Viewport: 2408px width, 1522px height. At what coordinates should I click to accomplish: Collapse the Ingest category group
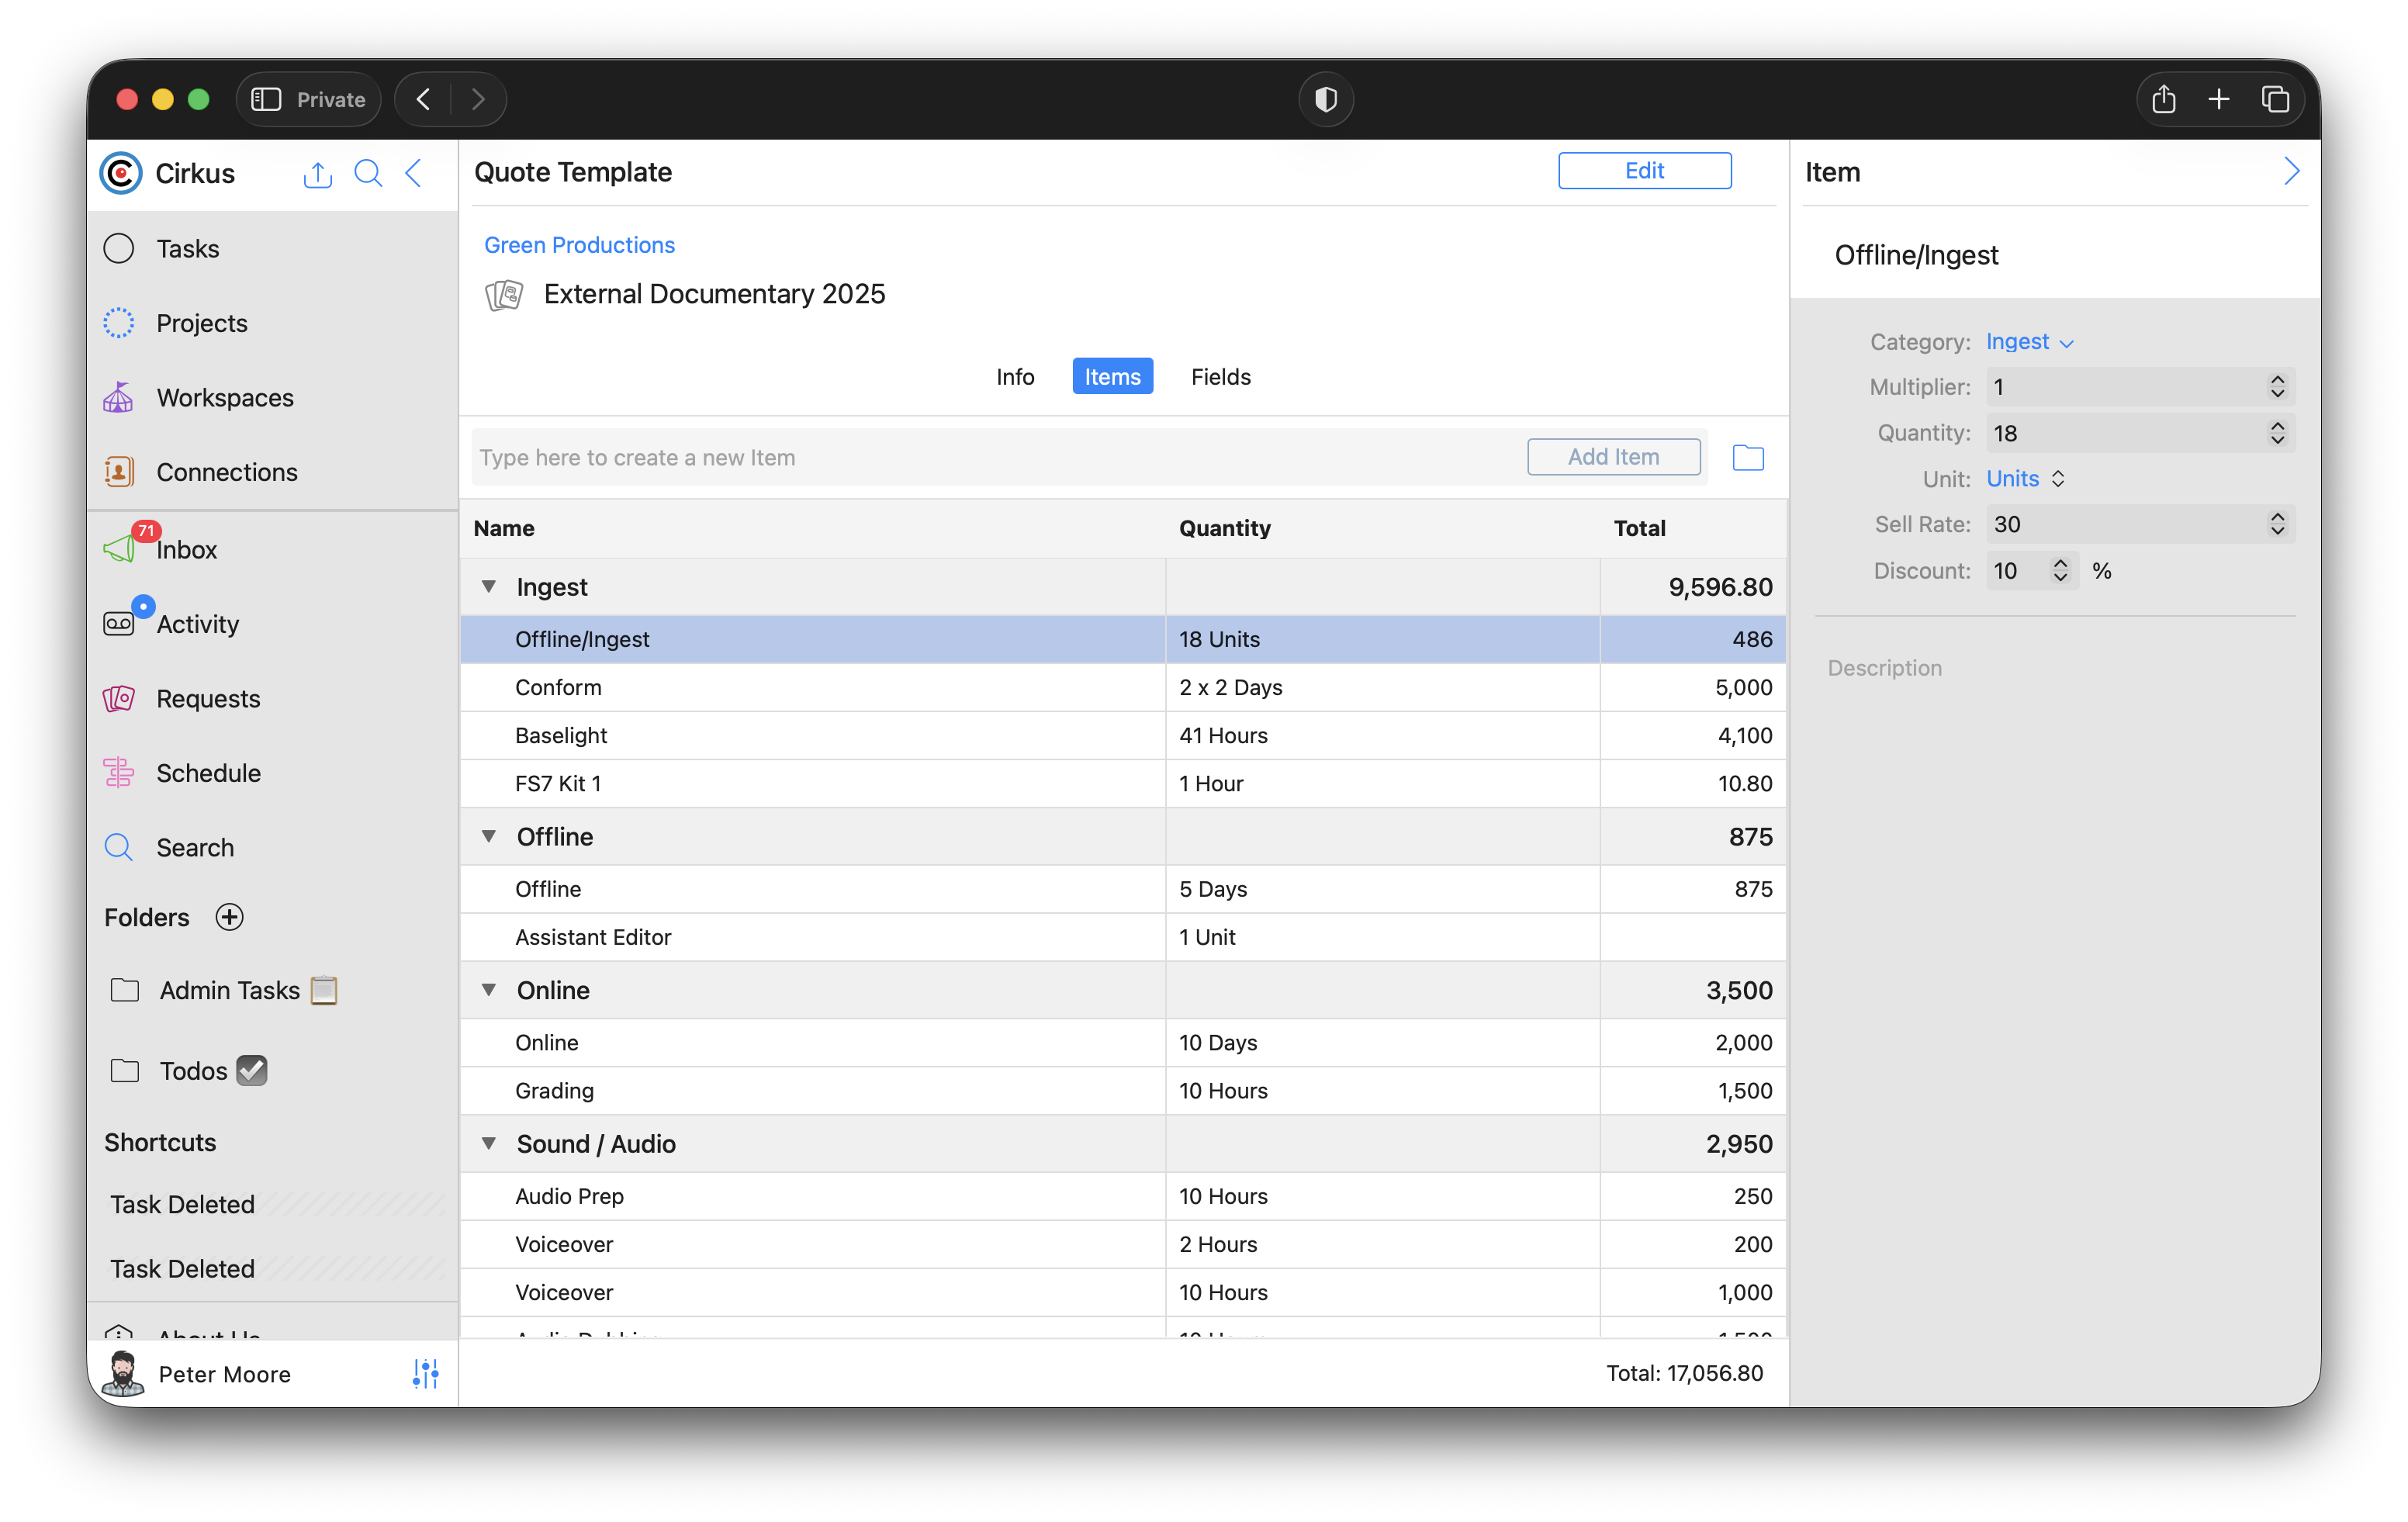(489, 587)
